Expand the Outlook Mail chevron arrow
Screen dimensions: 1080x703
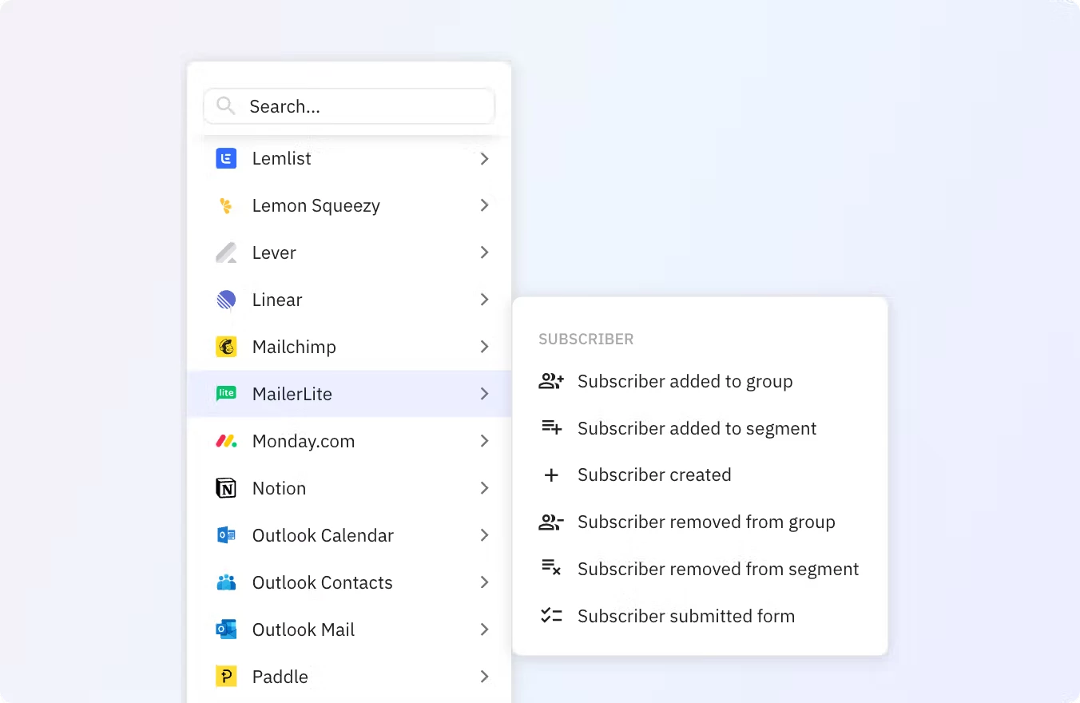pos(484,630)
